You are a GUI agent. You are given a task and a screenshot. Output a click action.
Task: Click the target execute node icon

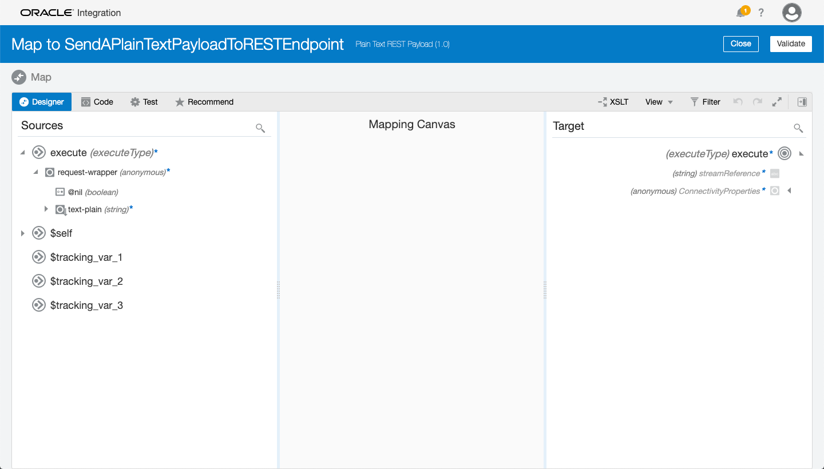coord(785,153)
